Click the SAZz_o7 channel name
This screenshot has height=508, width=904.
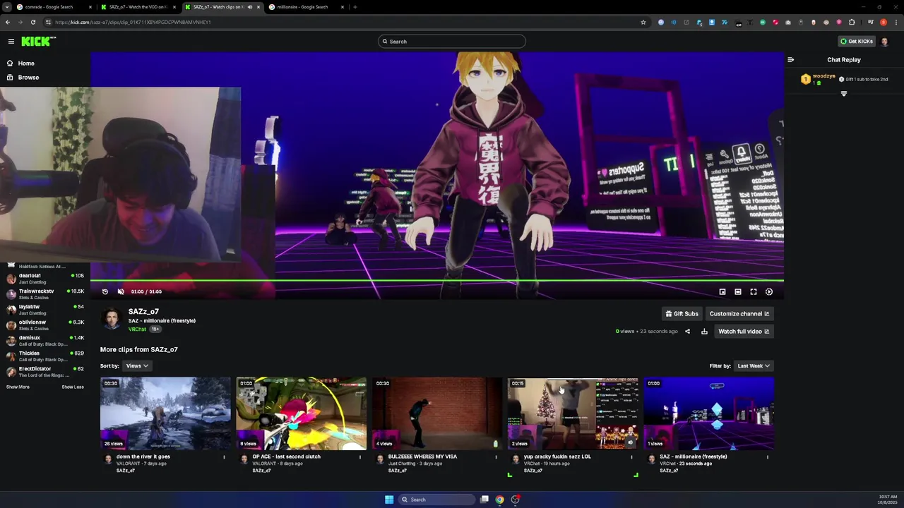143,312
